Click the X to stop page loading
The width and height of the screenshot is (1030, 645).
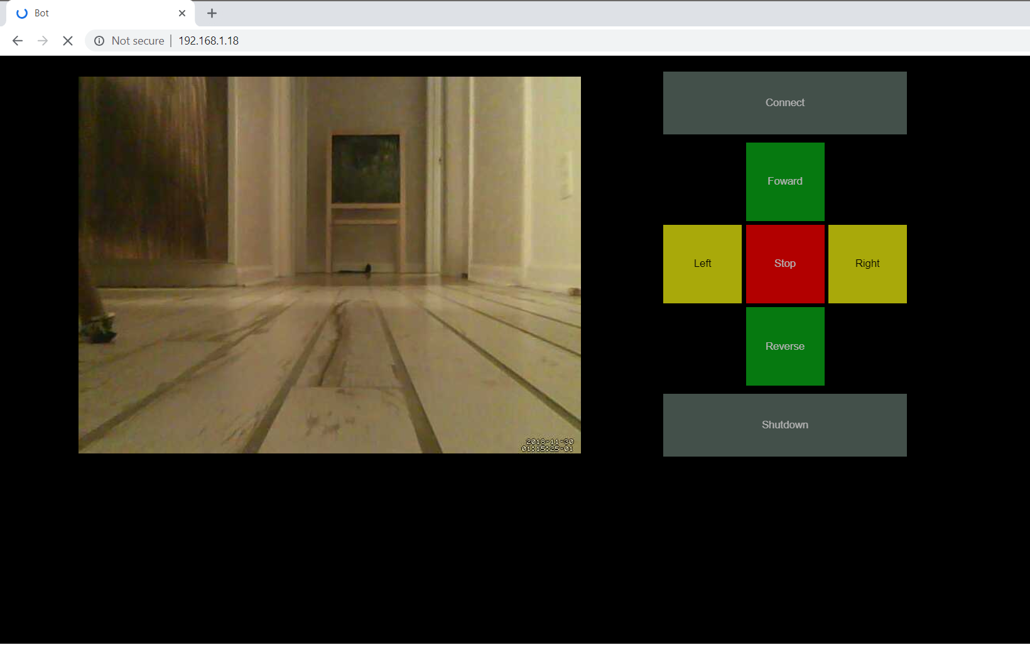tap(67, 40)
